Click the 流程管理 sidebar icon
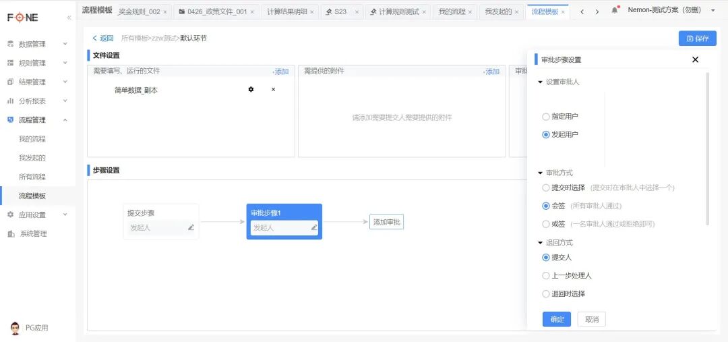The height and width of the screenshot is (342, 728). click(11, 120)
